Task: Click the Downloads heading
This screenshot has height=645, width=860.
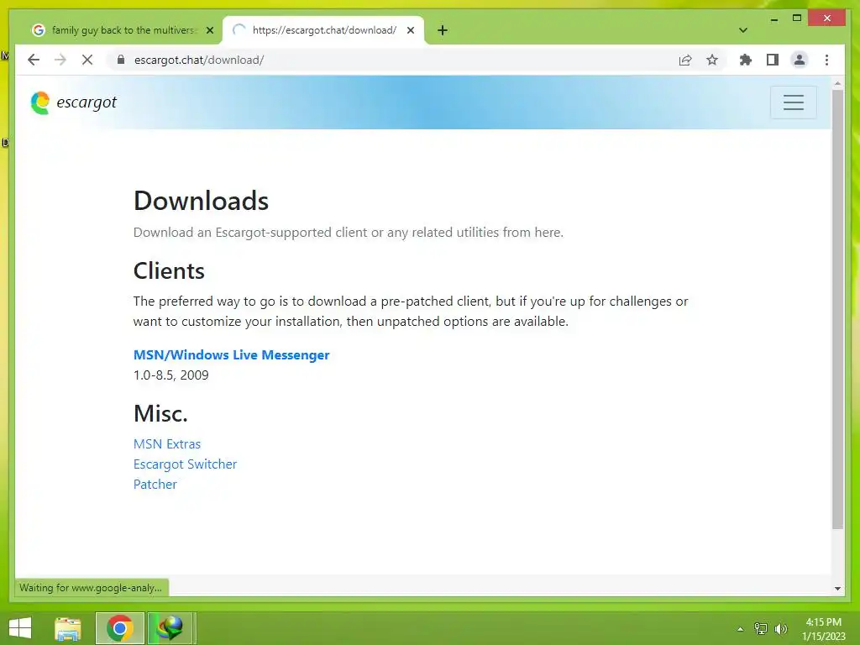Action: 201,201
